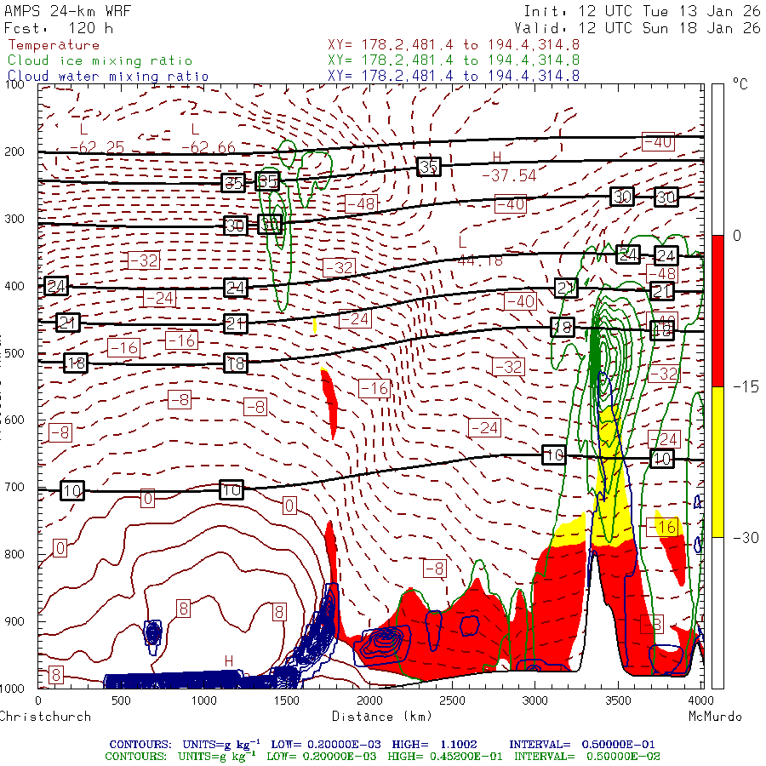Click the 2500 tick on distance axis
766x766 pixels.
click(x=452, y=700)
